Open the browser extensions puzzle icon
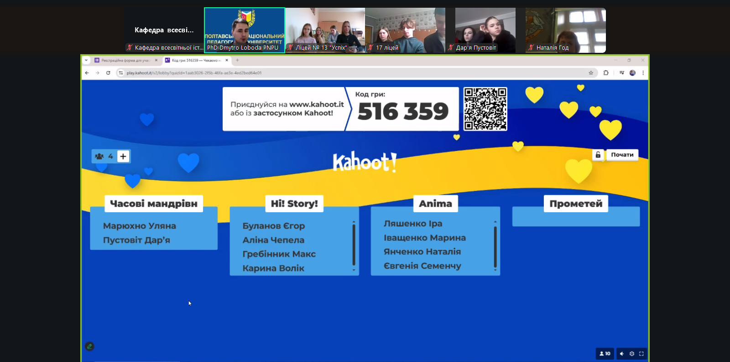 coord(606,73)
